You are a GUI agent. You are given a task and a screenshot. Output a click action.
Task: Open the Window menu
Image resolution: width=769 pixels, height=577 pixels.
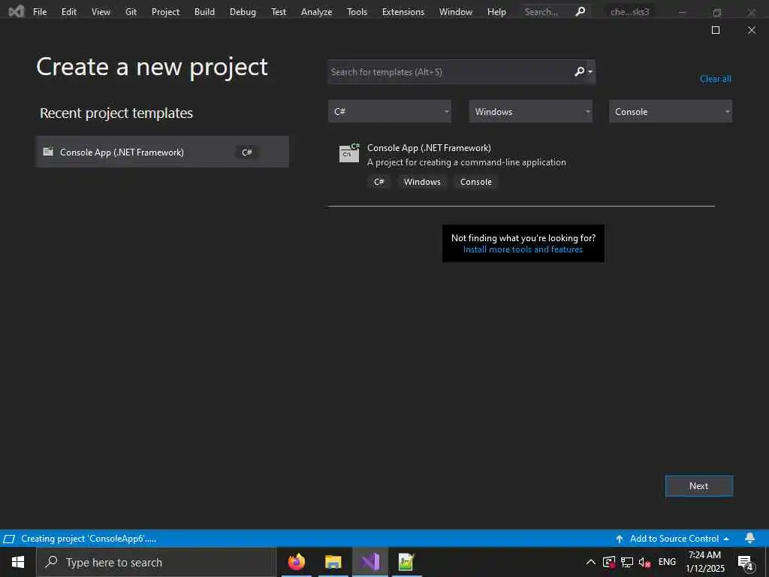click(x=456, y=12)
